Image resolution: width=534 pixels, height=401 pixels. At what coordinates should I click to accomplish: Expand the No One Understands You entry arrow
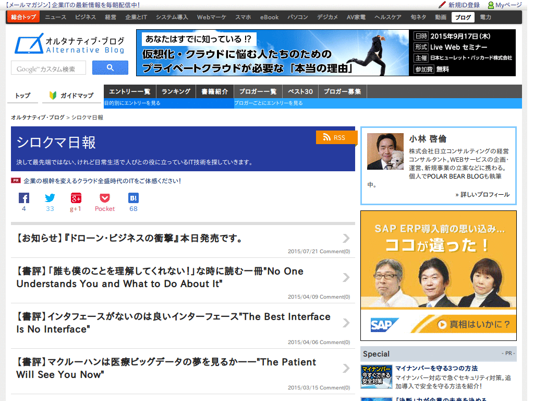346,277
